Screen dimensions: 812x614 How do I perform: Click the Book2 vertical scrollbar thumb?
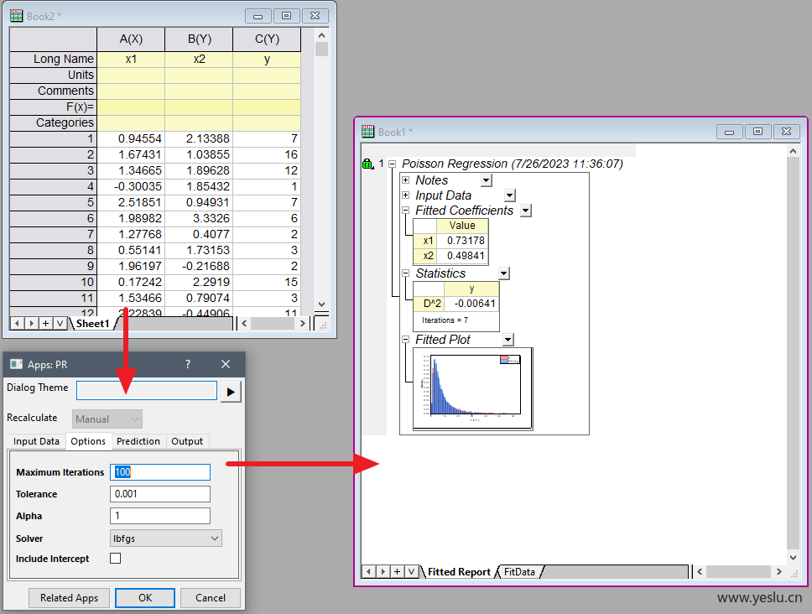click(x=321, y=49)
